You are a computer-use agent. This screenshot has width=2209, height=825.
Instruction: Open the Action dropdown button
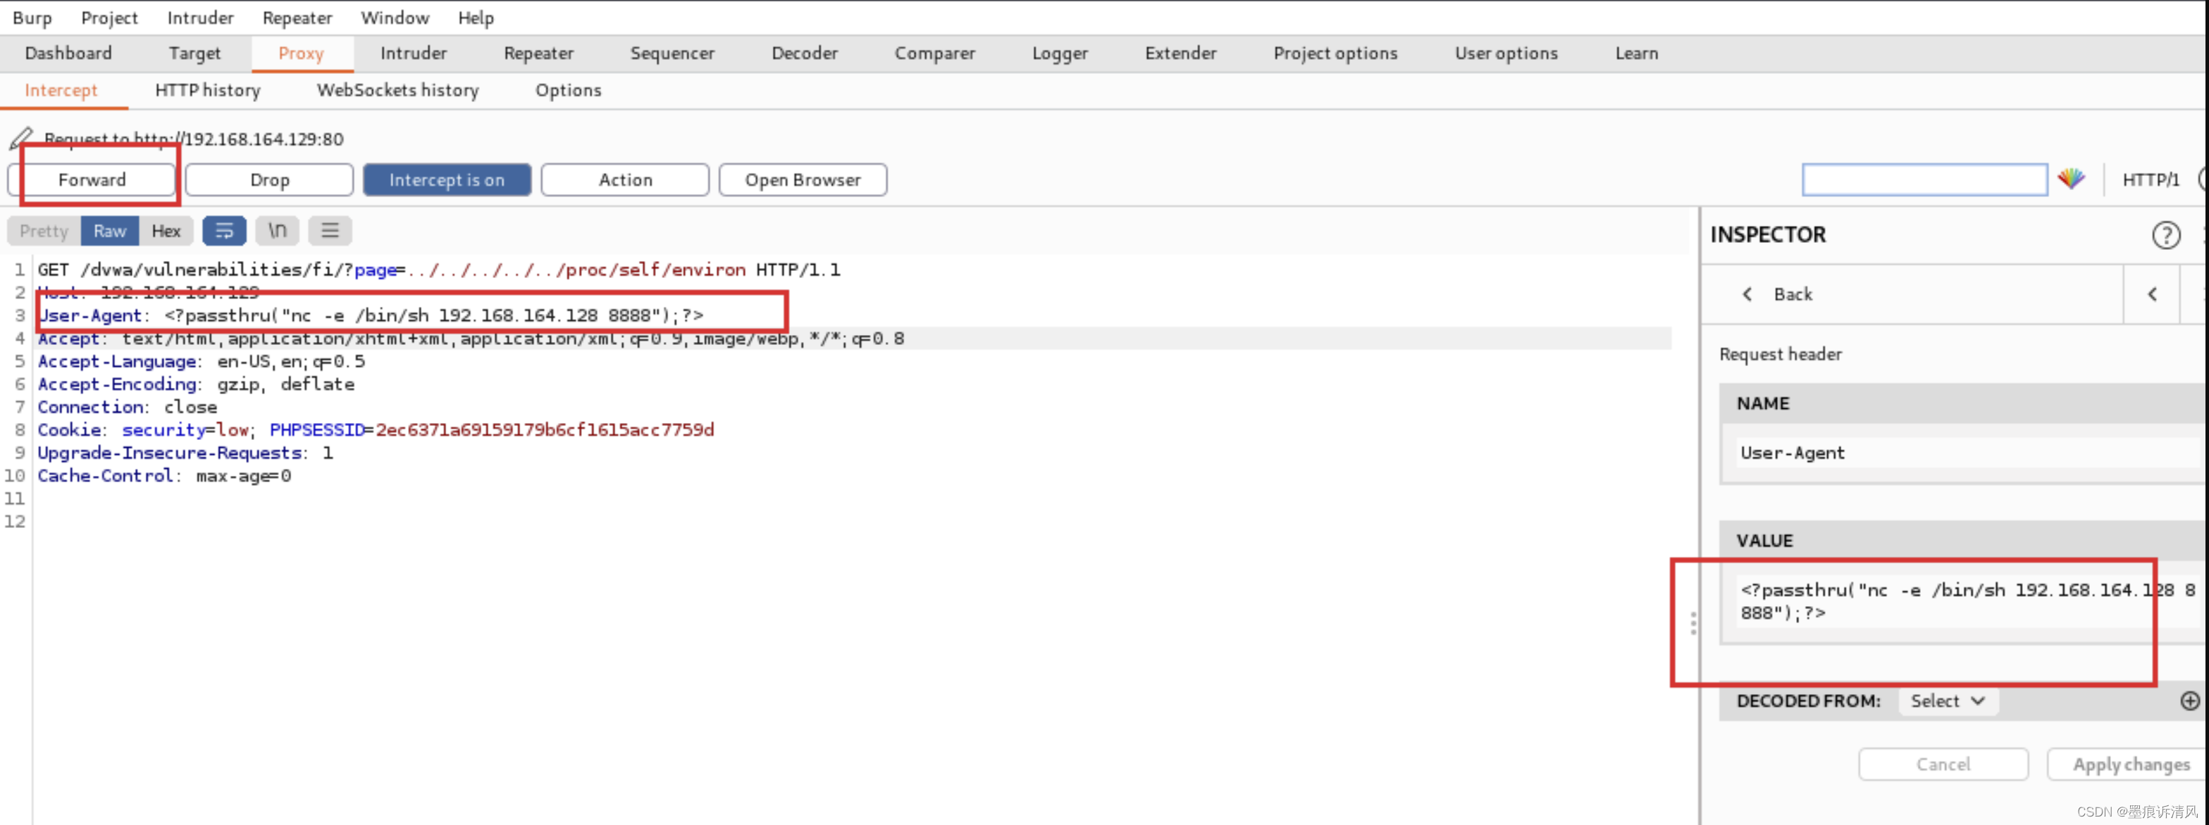point(625,180)
